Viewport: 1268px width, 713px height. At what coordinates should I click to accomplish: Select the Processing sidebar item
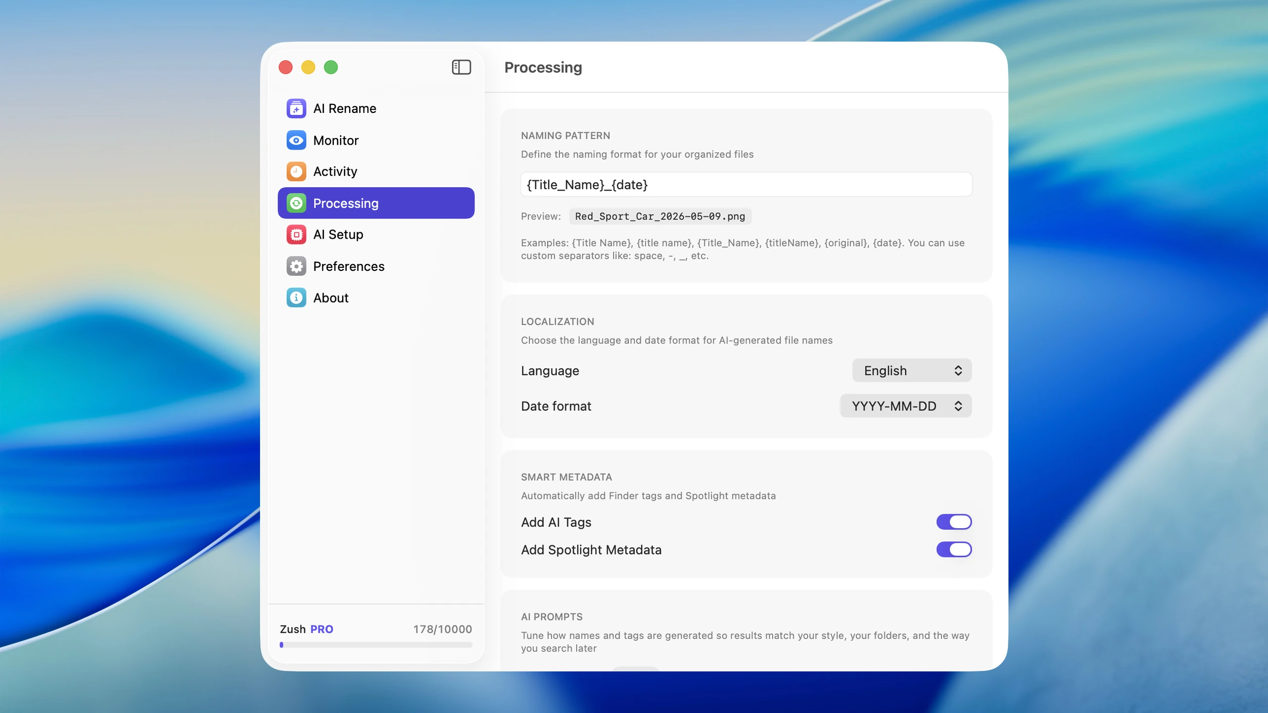pos(376,203)
